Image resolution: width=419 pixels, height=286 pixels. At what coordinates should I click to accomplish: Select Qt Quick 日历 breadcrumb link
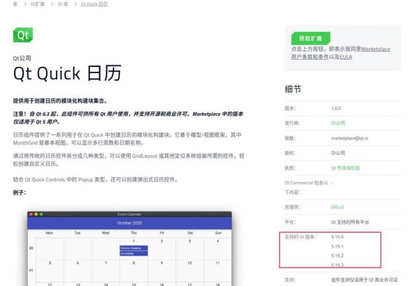point(94,4)
